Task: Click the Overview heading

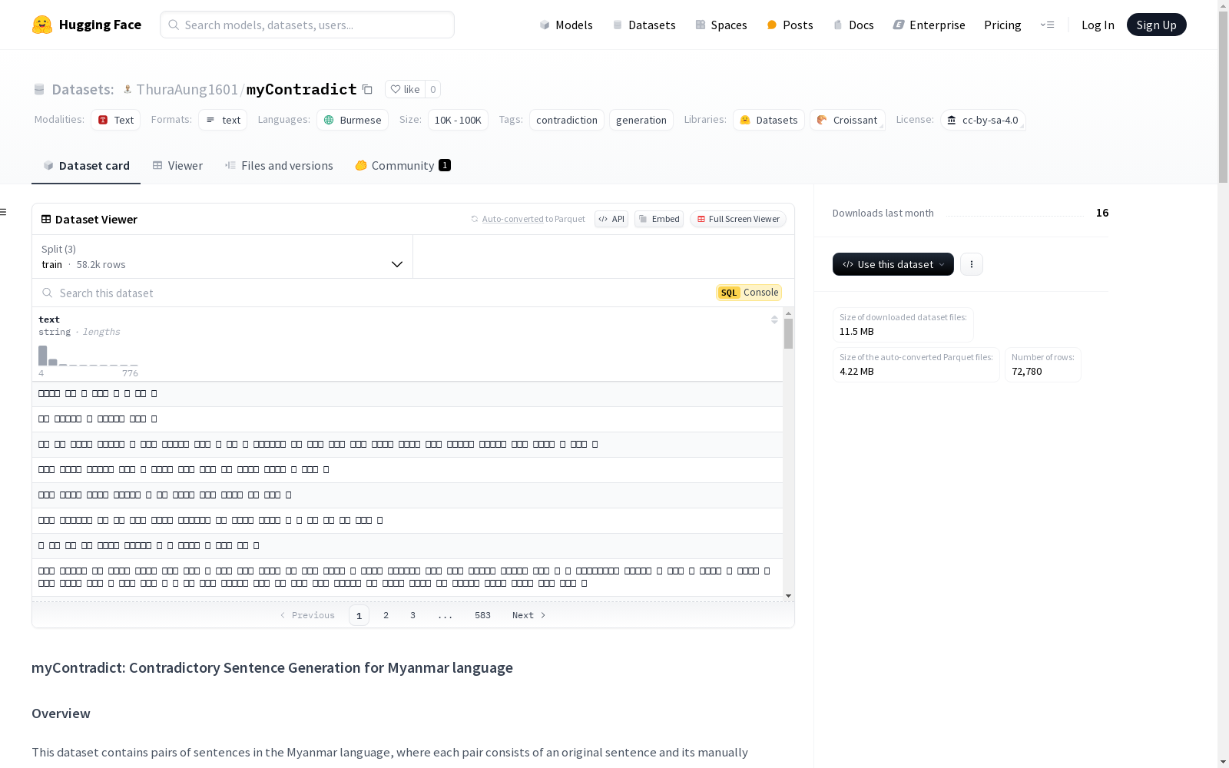Action: [61, 713]
